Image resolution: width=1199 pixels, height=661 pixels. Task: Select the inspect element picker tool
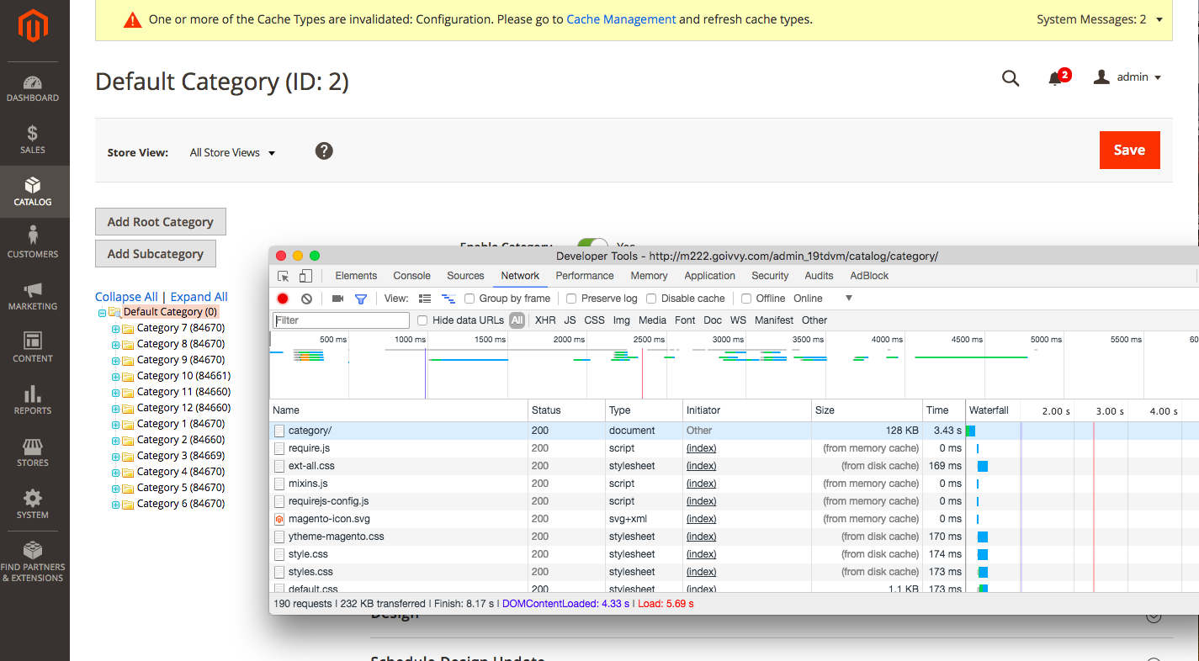click(284, 276)
